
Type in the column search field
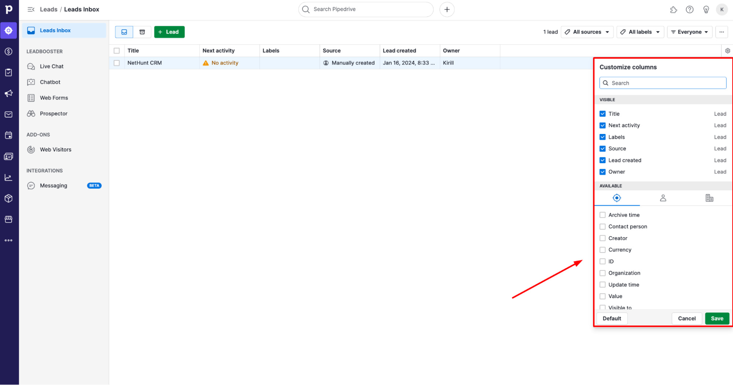[663, 83]
